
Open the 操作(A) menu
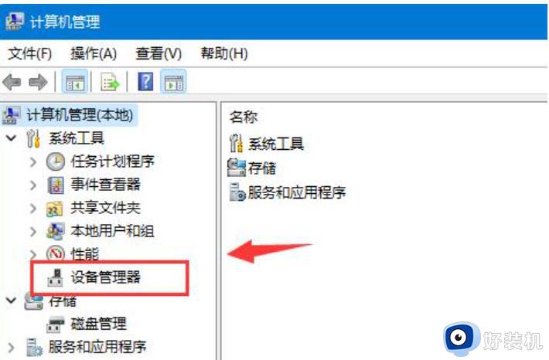point(94,53)
